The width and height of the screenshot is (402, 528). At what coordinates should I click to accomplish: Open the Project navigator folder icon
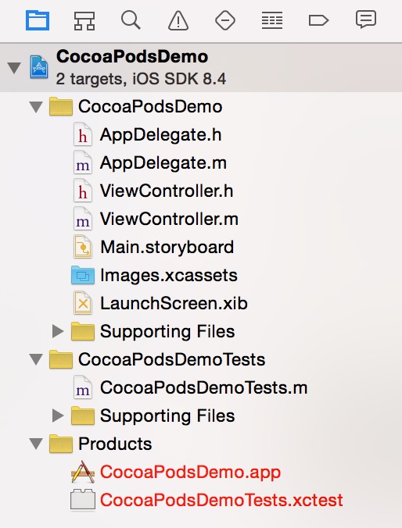click(x=38, y=20)
